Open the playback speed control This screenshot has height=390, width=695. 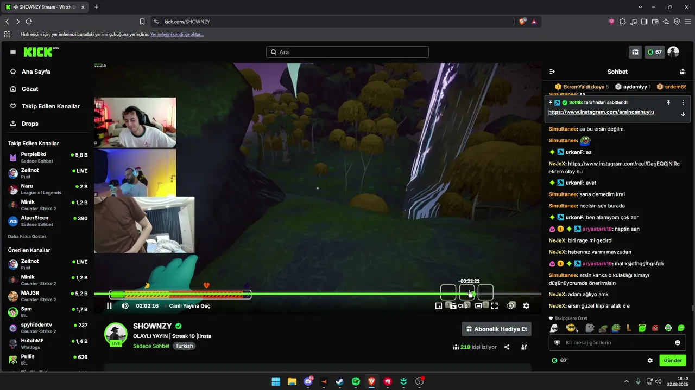click(x=511, y=306)
